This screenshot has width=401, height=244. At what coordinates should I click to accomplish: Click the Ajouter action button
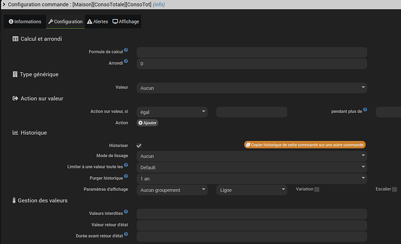(148, 123)
